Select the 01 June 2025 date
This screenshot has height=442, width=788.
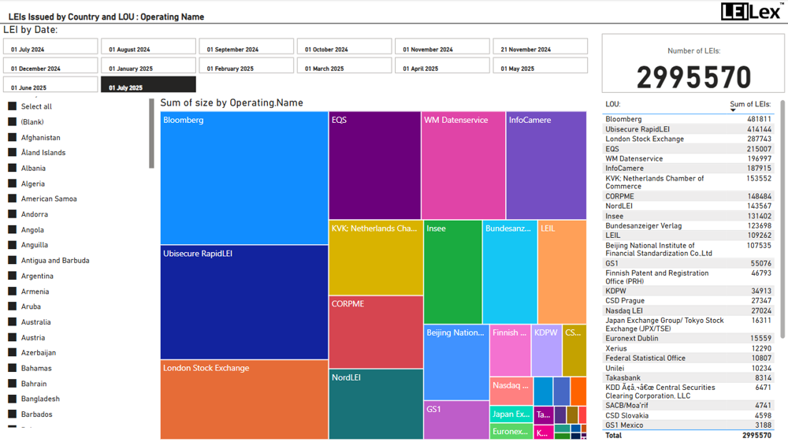pyautogui.click(x=50, y=84)
